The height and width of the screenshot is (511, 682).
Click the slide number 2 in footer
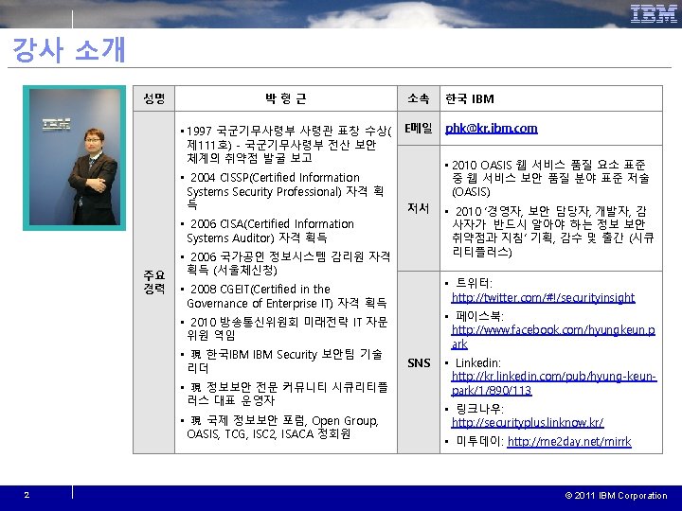27,495
